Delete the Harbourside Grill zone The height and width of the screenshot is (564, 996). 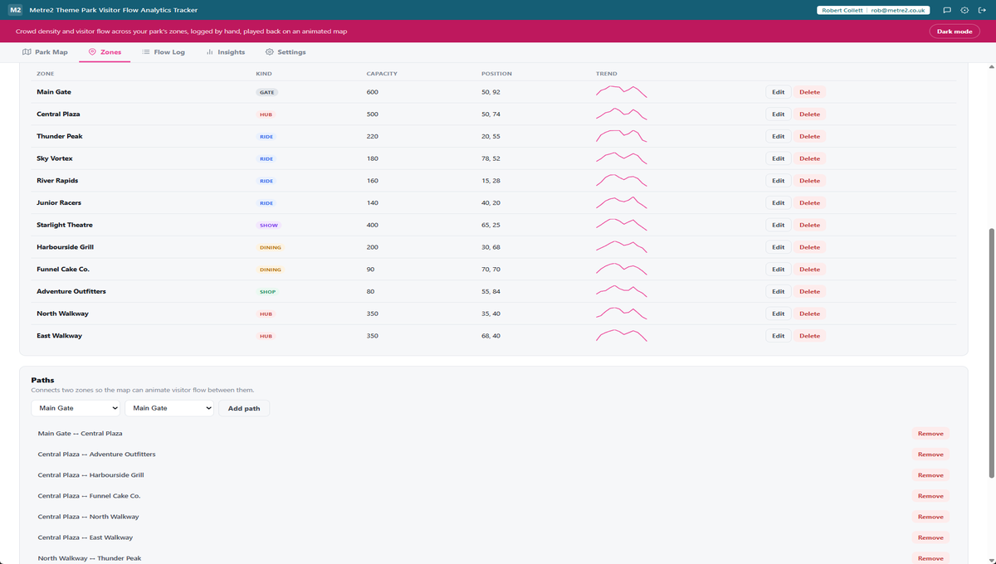click(x=809, y=247)
